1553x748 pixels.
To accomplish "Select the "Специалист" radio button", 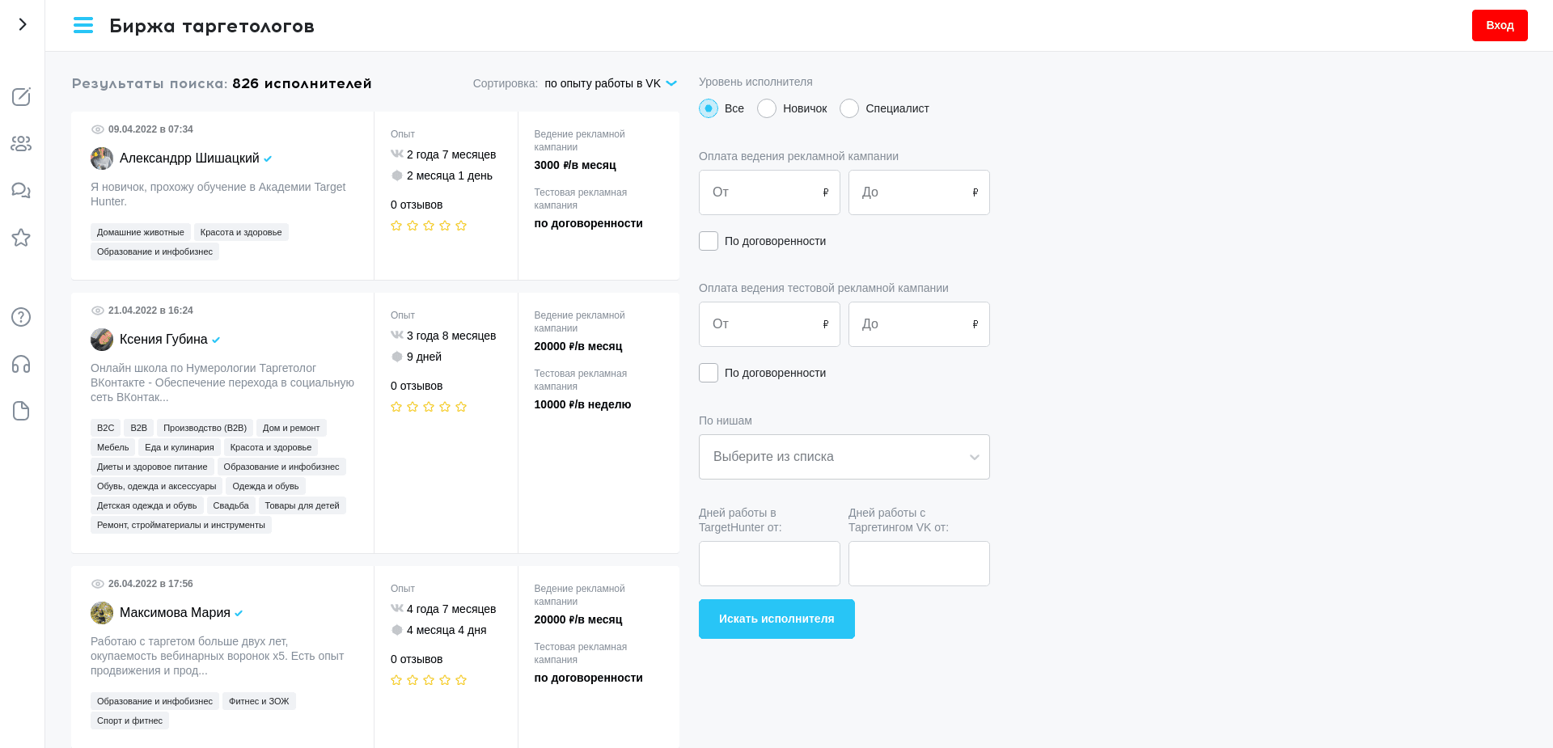I will (x=849, y=108).
